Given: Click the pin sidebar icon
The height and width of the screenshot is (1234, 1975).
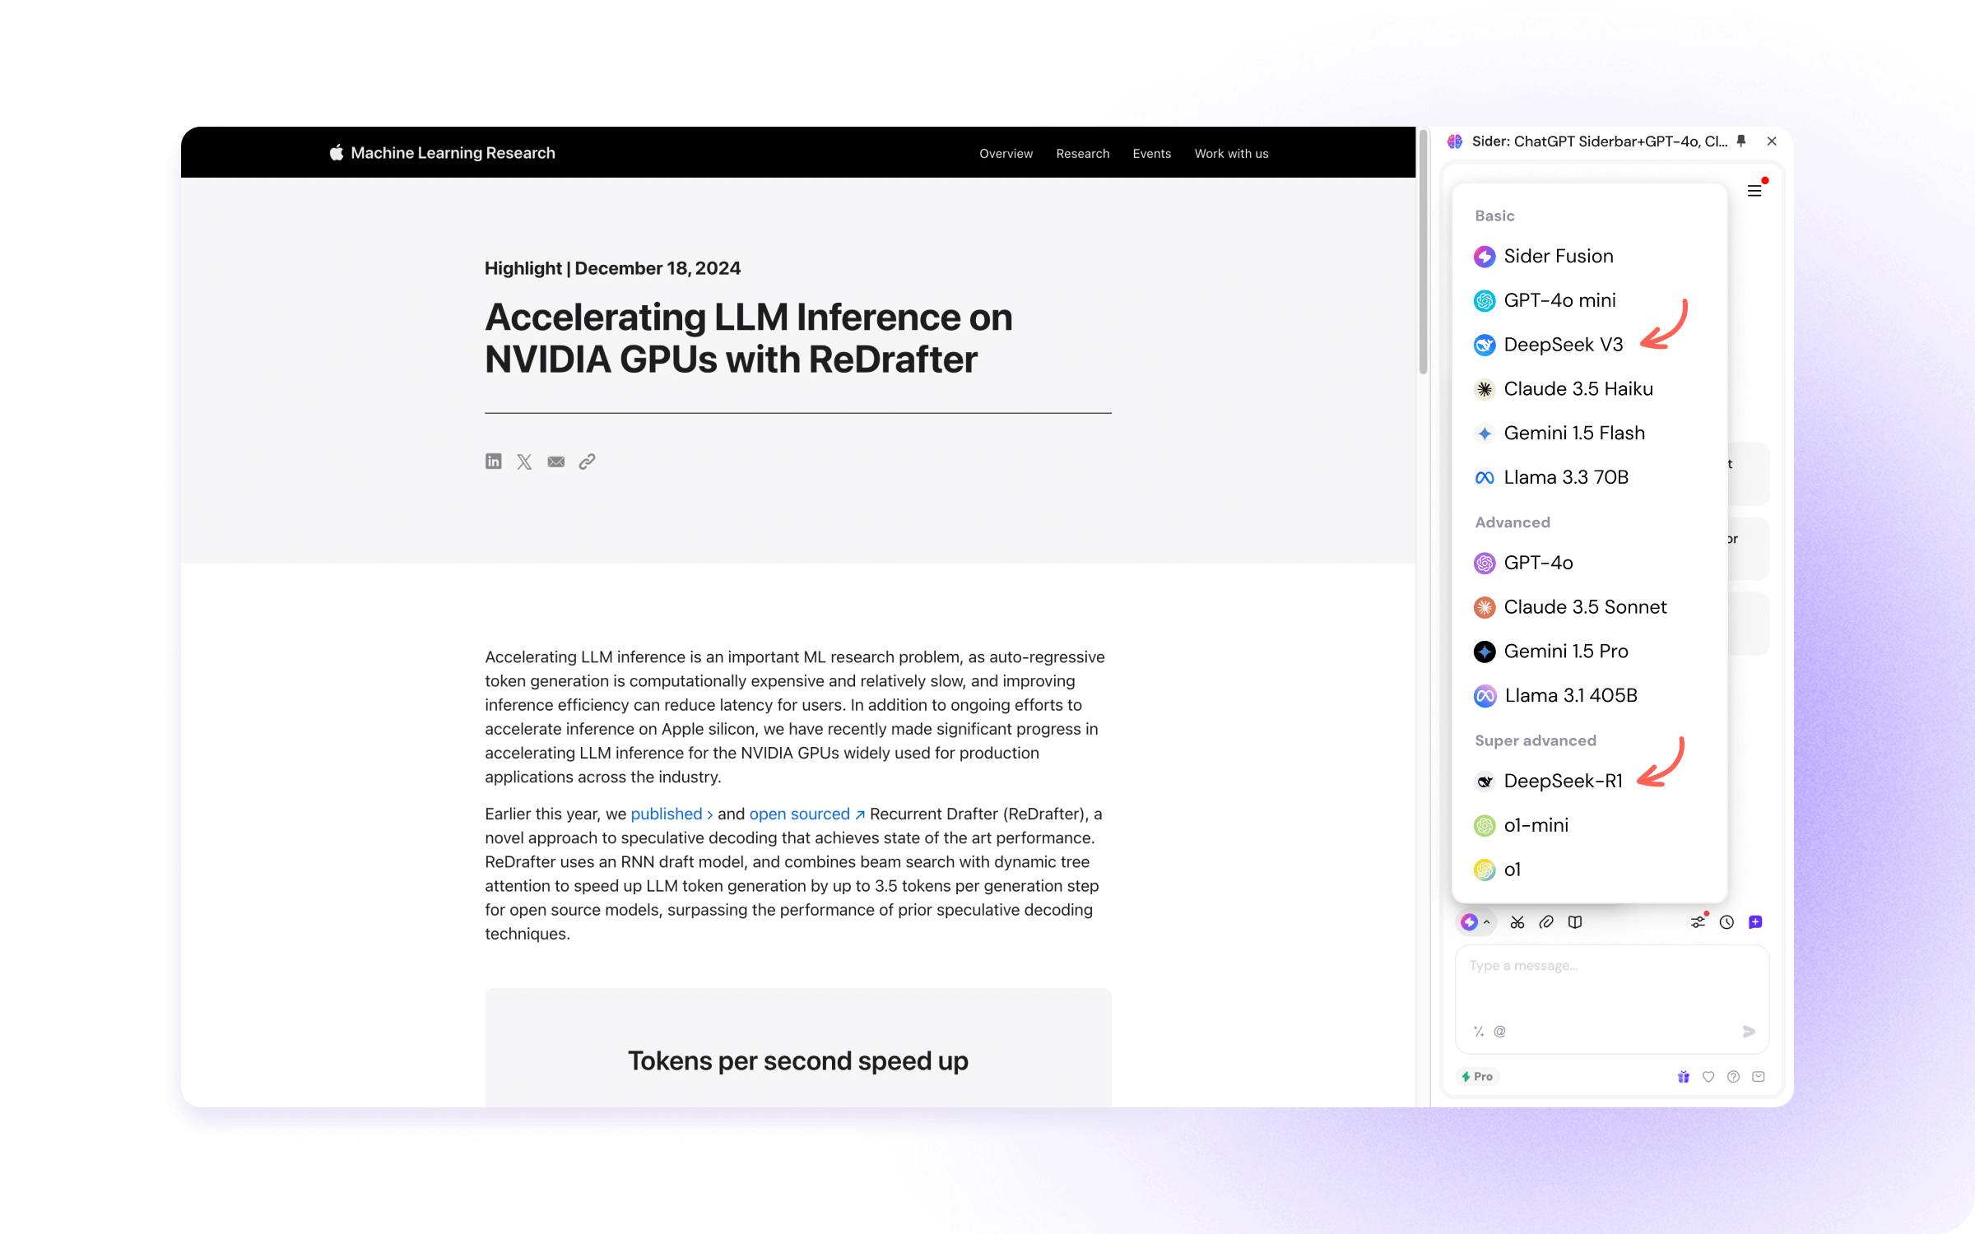Looking at the screenshot, I should [x=1741, y=141].
